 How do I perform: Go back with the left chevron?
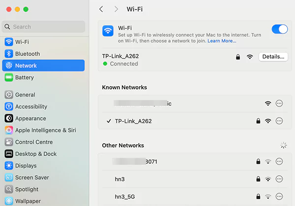click(x=101, y=9)
